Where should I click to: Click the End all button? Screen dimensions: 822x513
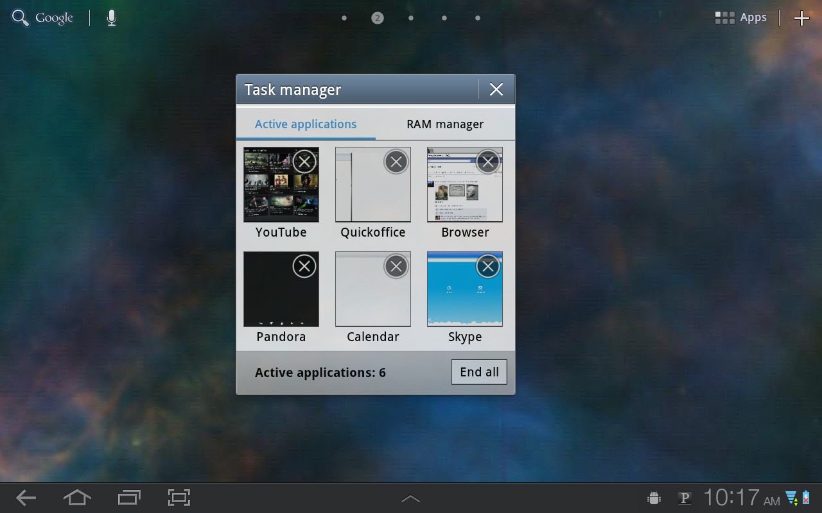pyautogui.click(x=479, y=372)
